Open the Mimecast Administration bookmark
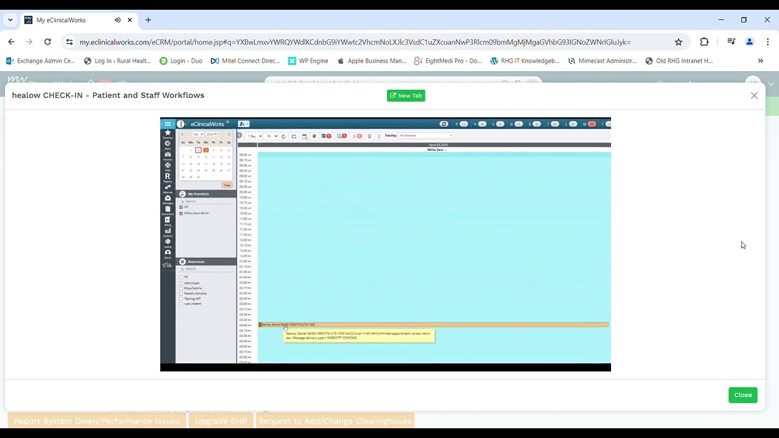Image resolution: width=779 pixels, height=438 pixels. pyautogui.click(x=603, y=61)
